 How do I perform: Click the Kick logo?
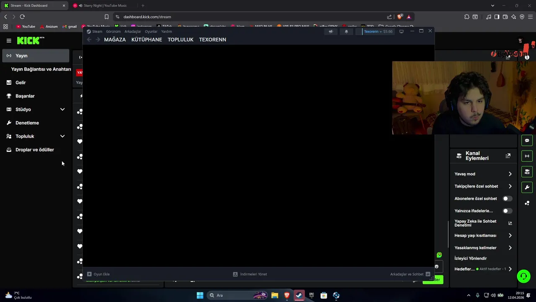30,40
